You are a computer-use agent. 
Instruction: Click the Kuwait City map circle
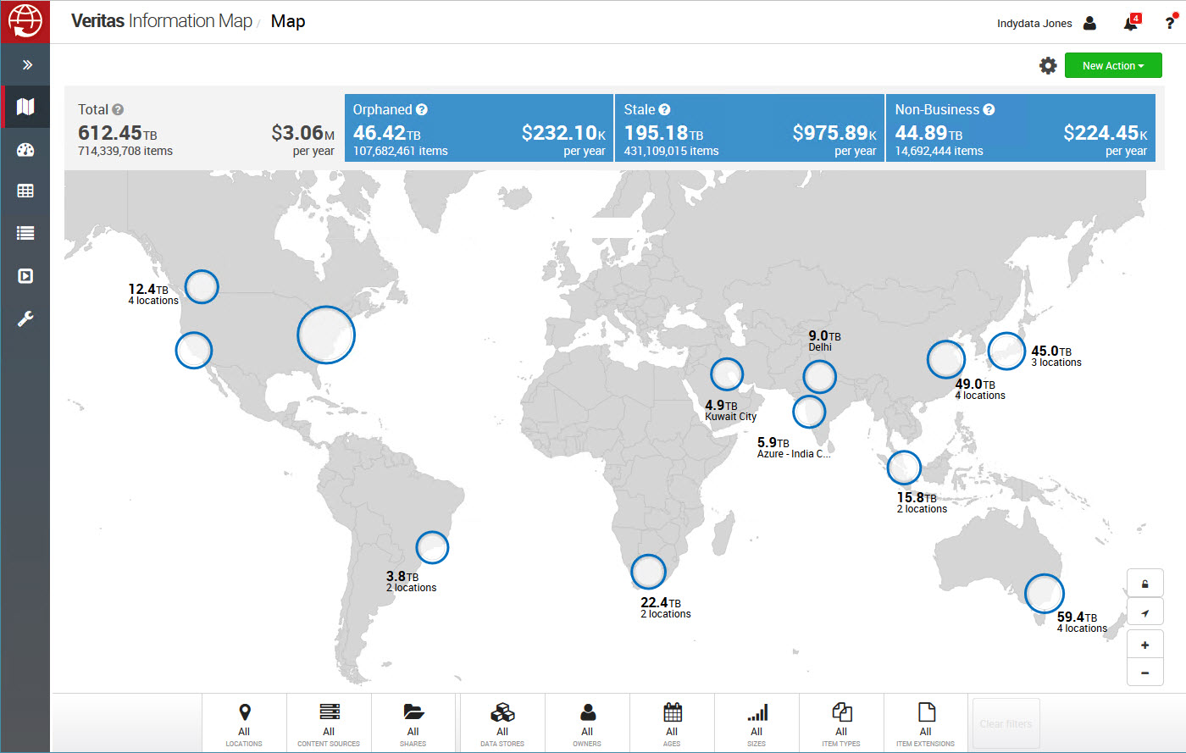727,374
